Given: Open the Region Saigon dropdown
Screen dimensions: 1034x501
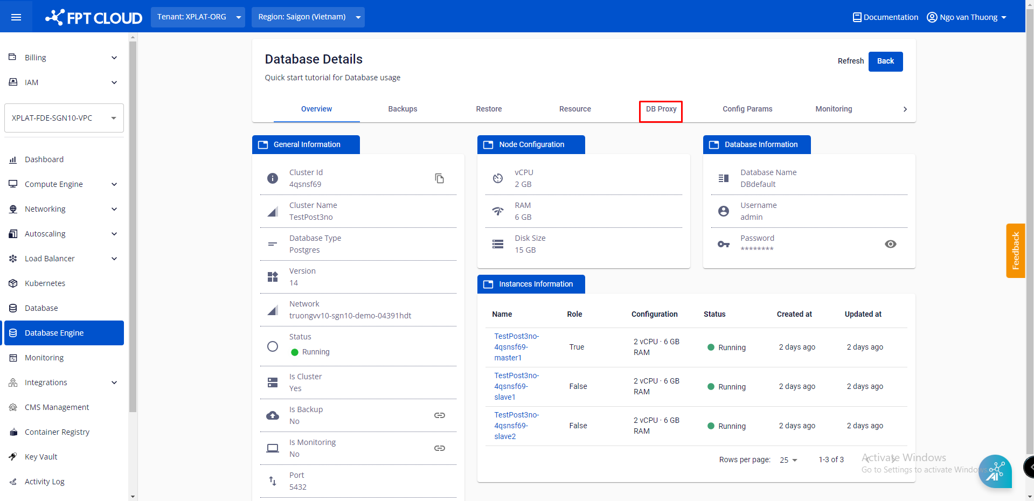Looking at the screenshot, I should pos(309,17).
